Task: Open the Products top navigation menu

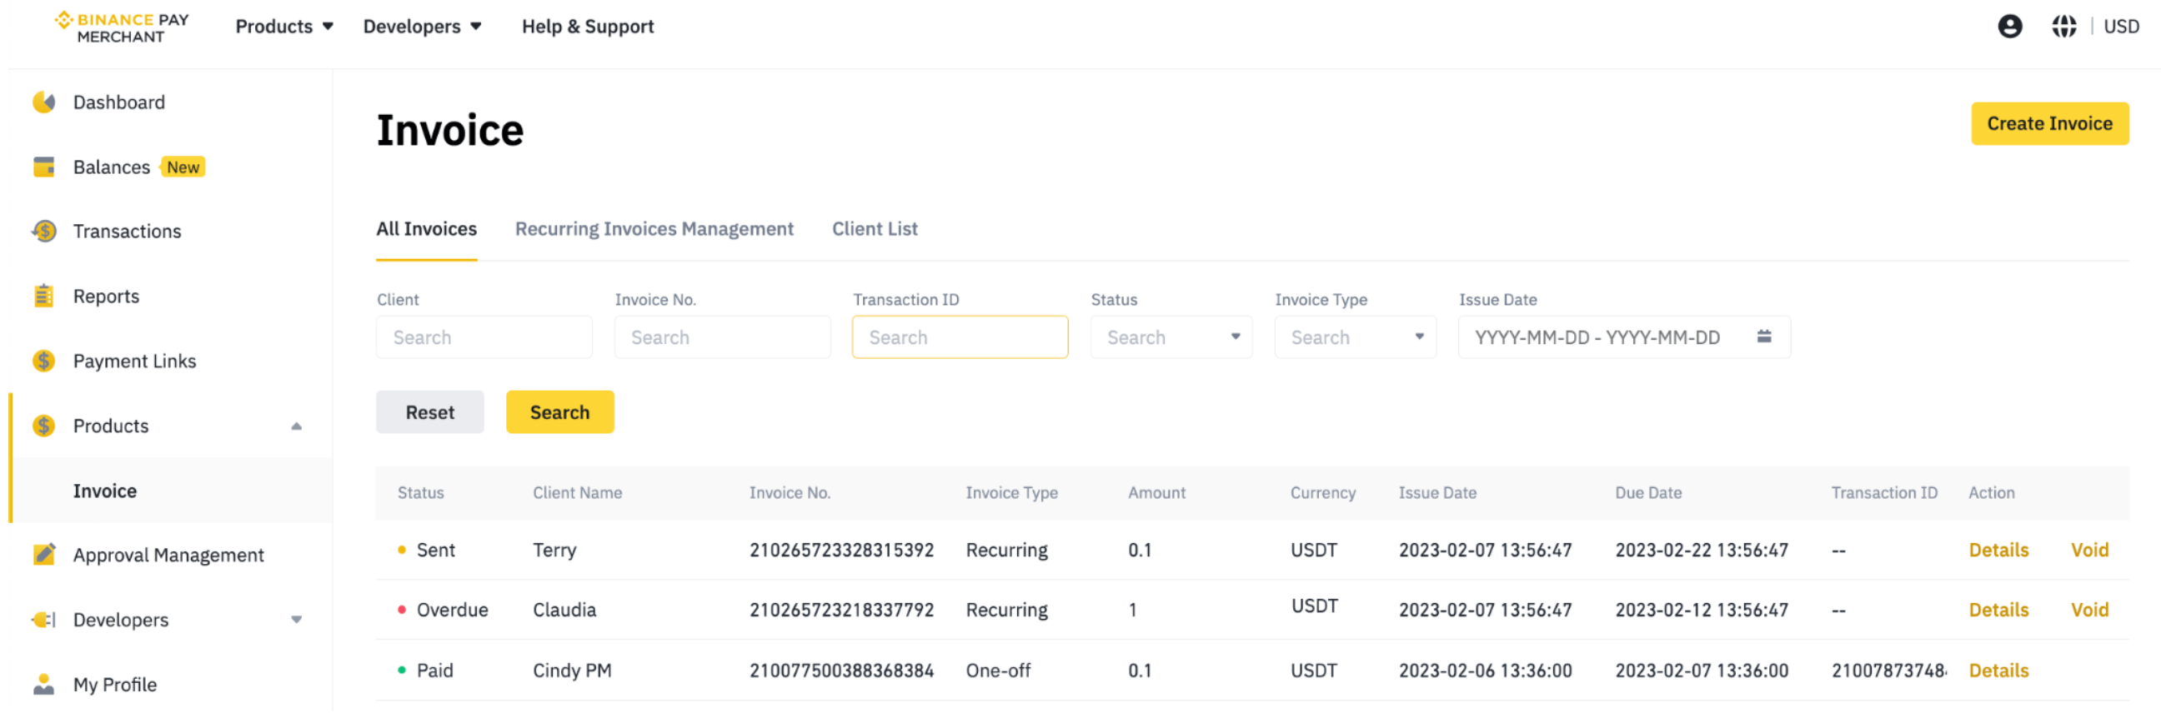Action: pyautogui.click(x=284, y=27)
